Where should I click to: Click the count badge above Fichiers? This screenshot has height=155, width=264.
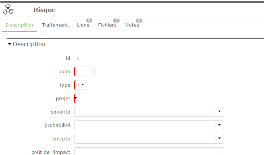point(116,20)
